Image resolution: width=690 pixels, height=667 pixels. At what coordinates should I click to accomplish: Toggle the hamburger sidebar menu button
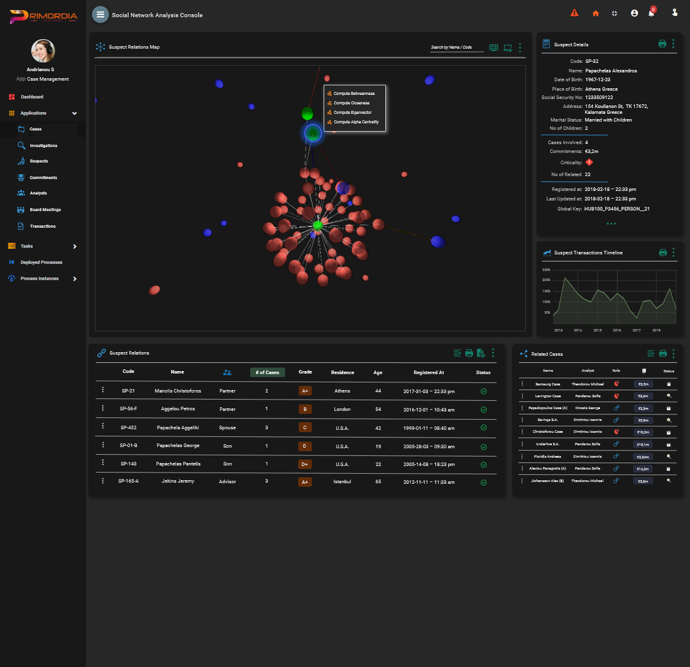(100, 15)
